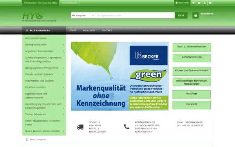
Task: Click the HYG24 logo
Action: pyautogui.click(x=39, y=16)
